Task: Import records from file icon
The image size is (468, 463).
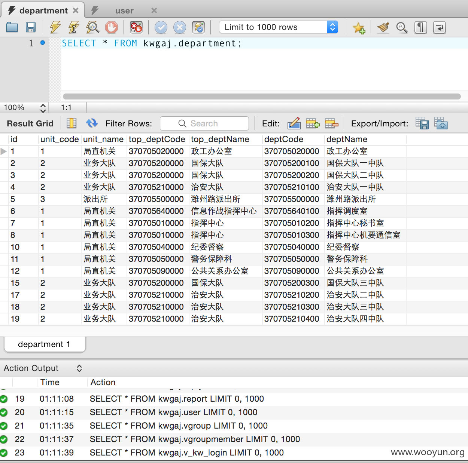Action: (x=441, y=123)
